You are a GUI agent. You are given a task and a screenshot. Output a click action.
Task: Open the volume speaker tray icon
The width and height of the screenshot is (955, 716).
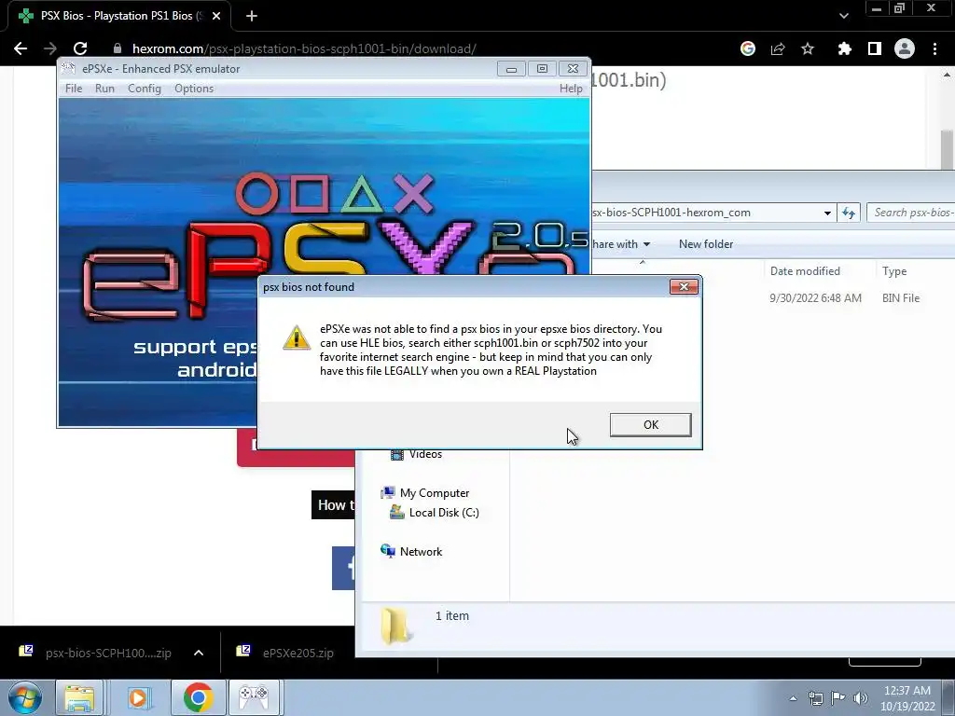(860, 698)
